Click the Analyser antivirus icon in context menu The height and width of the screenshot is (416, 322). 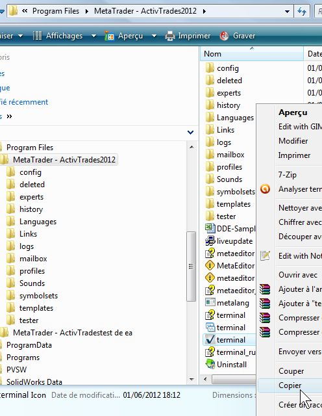tap(265, 189)
